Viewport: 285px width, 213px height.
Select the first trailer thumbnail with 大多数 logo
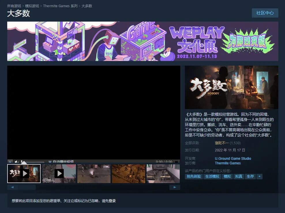coord(24,174)
